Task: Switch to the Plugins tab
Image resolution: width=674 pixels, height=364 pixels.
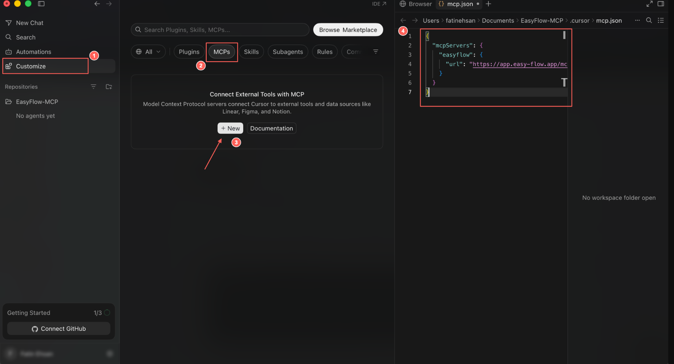Action: [x=189, y=52]
